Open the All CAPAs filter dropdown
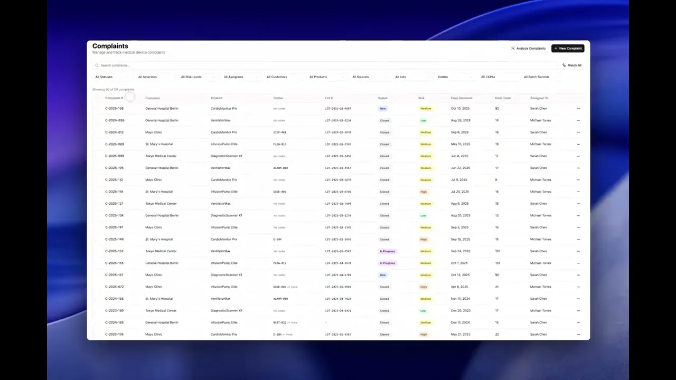The width and height of the screenshot is (676, 380). point(497,77)
